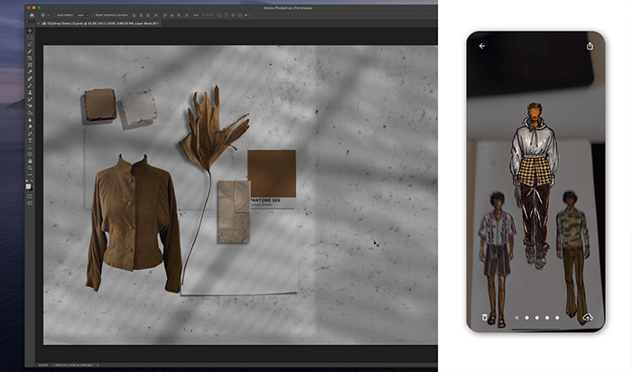
Task: Click the foreground color swatch
Action: [29, 184]
